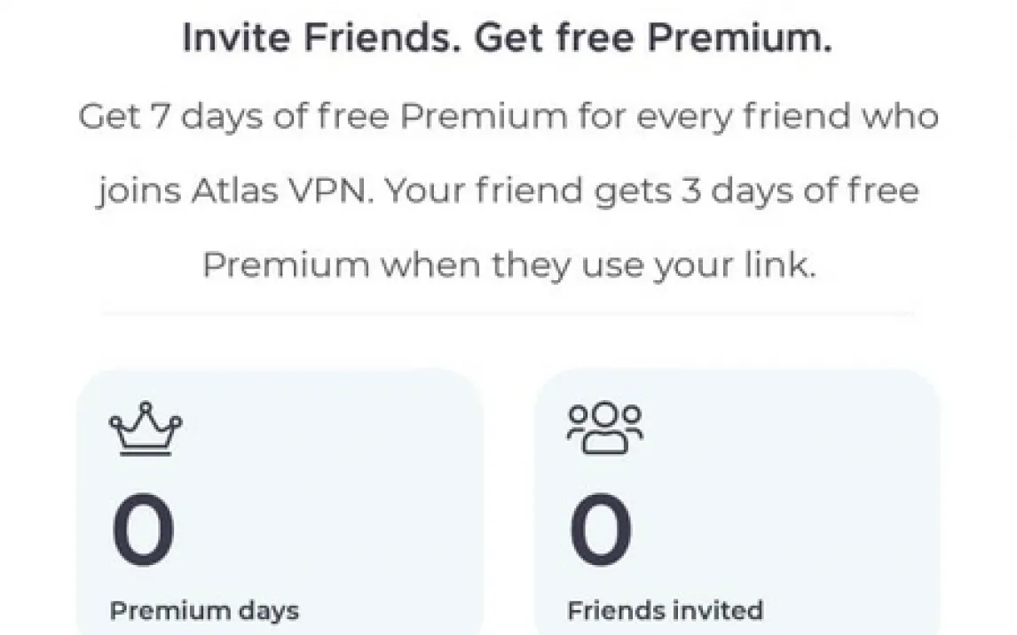Click the word "joins" before Atlas VPN
Image resolution: width=1017 pixels, height=635 pixels.
click(134, 192)
